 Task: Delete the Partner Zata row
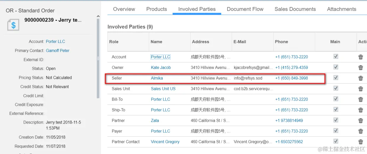(x=360, y=121)
